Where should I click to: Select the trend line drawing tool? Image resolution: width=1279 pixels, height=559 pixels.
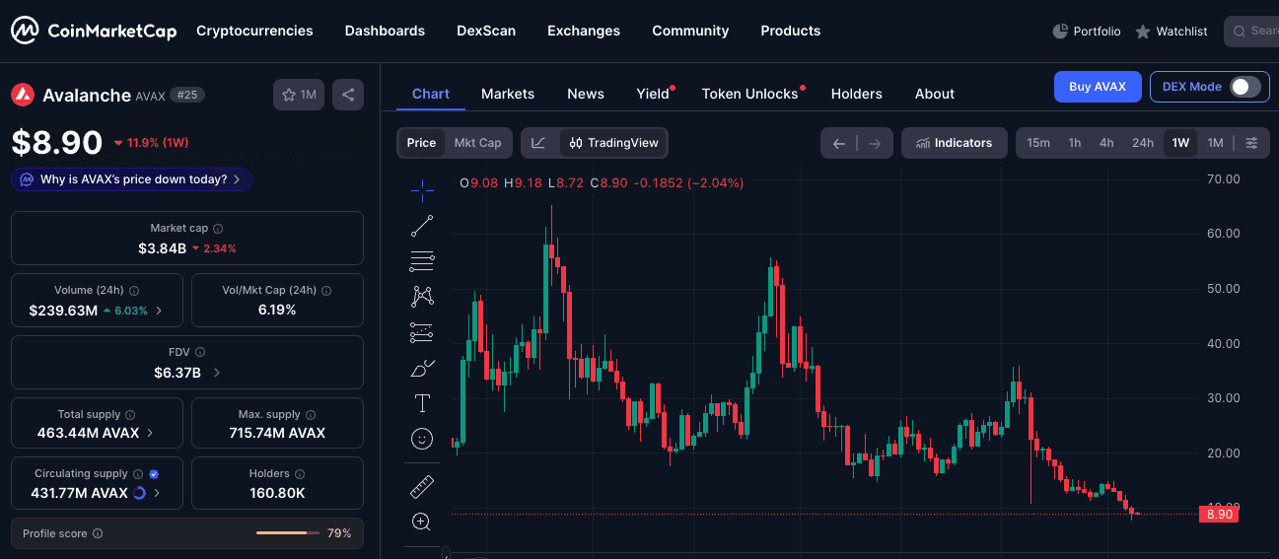[x=422, y=227]
